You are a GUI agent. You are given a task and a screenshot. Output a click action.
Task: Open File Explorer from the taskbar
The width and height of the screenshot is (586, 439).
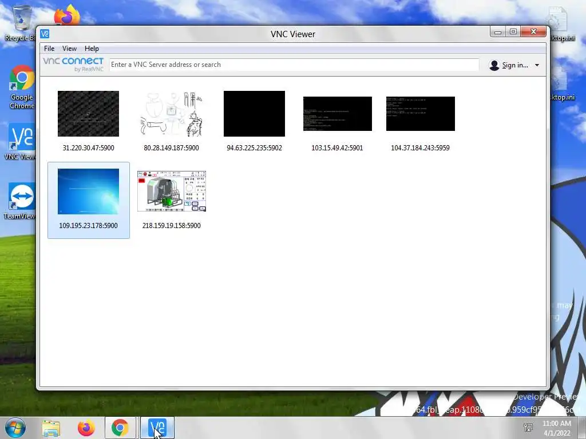(51, 428)
